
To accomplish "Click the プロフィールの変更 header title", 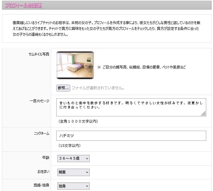I will (x=23, y=6).
